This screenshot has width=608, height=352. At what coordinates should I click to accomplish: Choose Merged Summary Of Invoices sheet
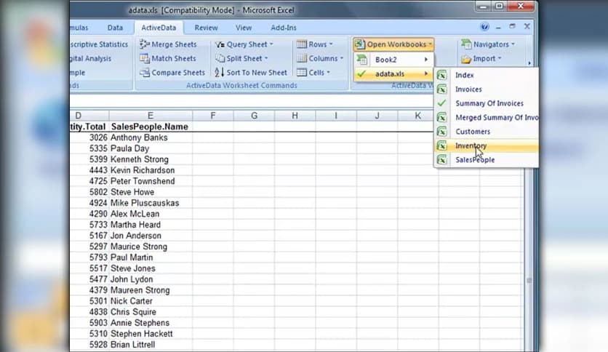point(487,118)
